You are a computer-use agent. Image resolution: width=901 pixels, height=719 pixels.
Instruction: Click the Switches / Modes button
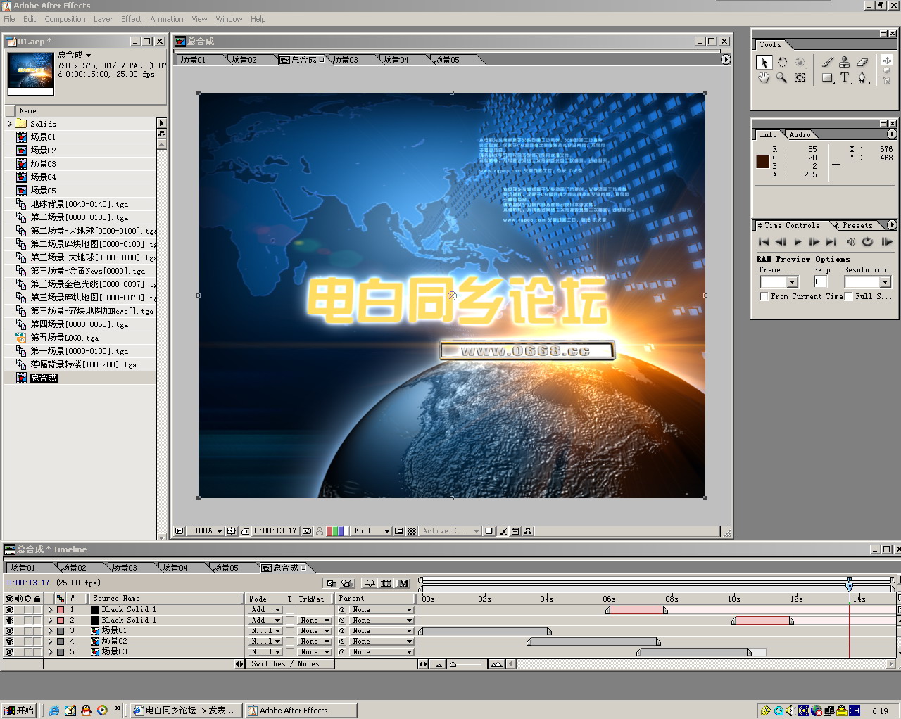coord(285,664)
